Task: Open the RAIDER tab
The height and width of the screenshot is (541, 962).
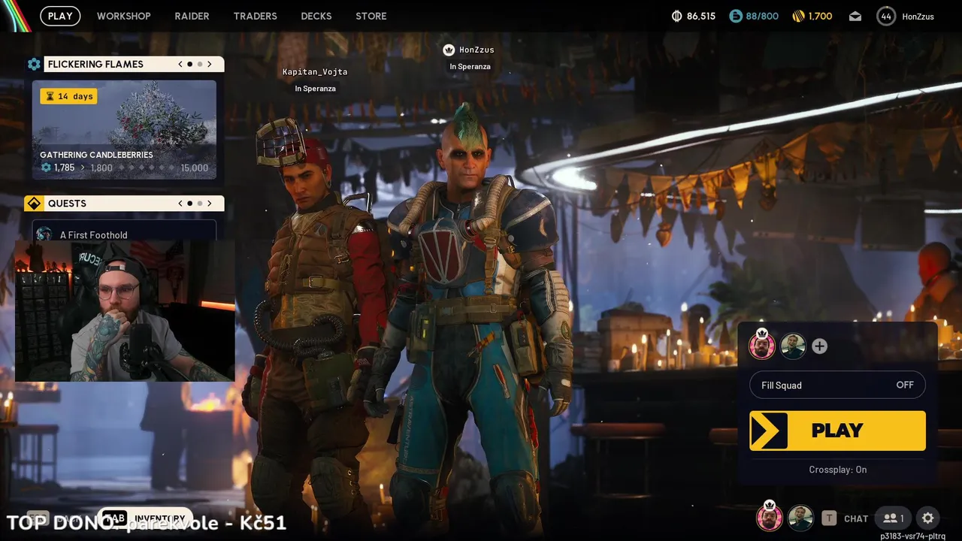Action: point(192,16)
